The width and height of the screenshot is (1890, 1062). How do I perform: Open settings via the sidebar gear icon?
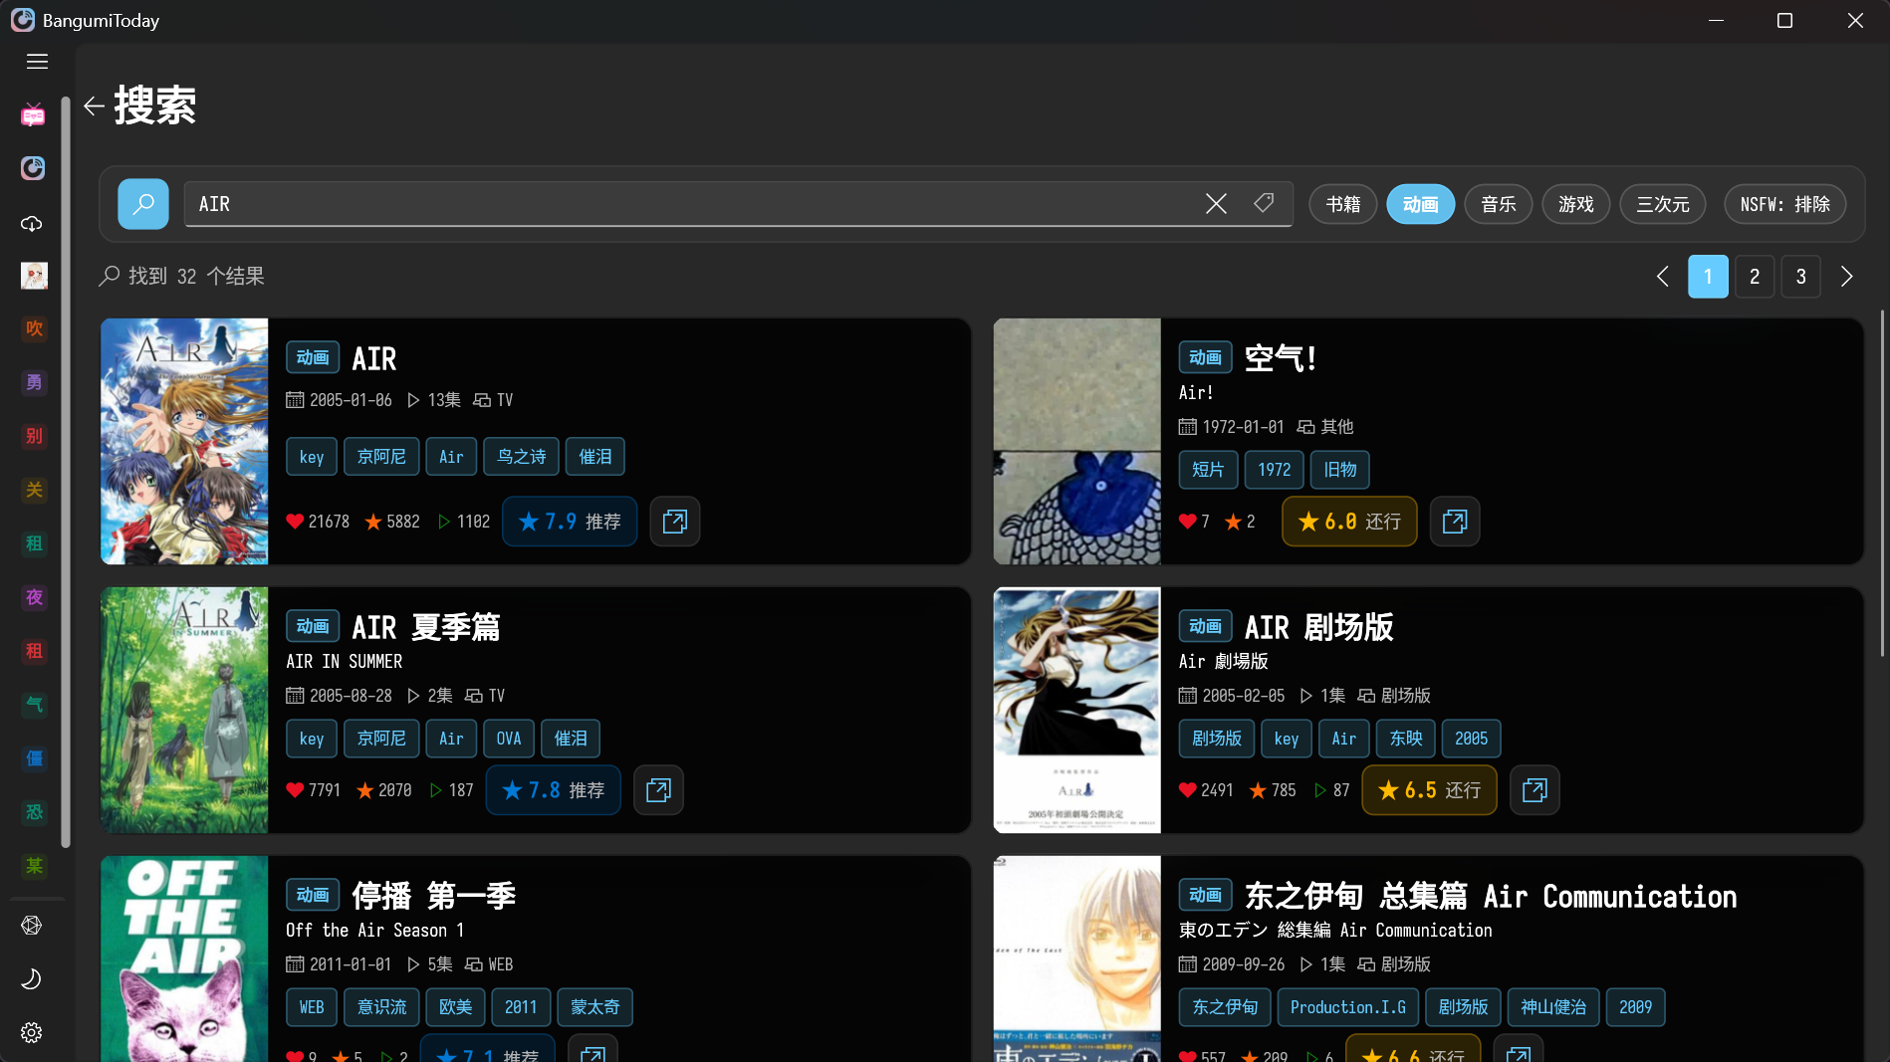pos(32,1032)
